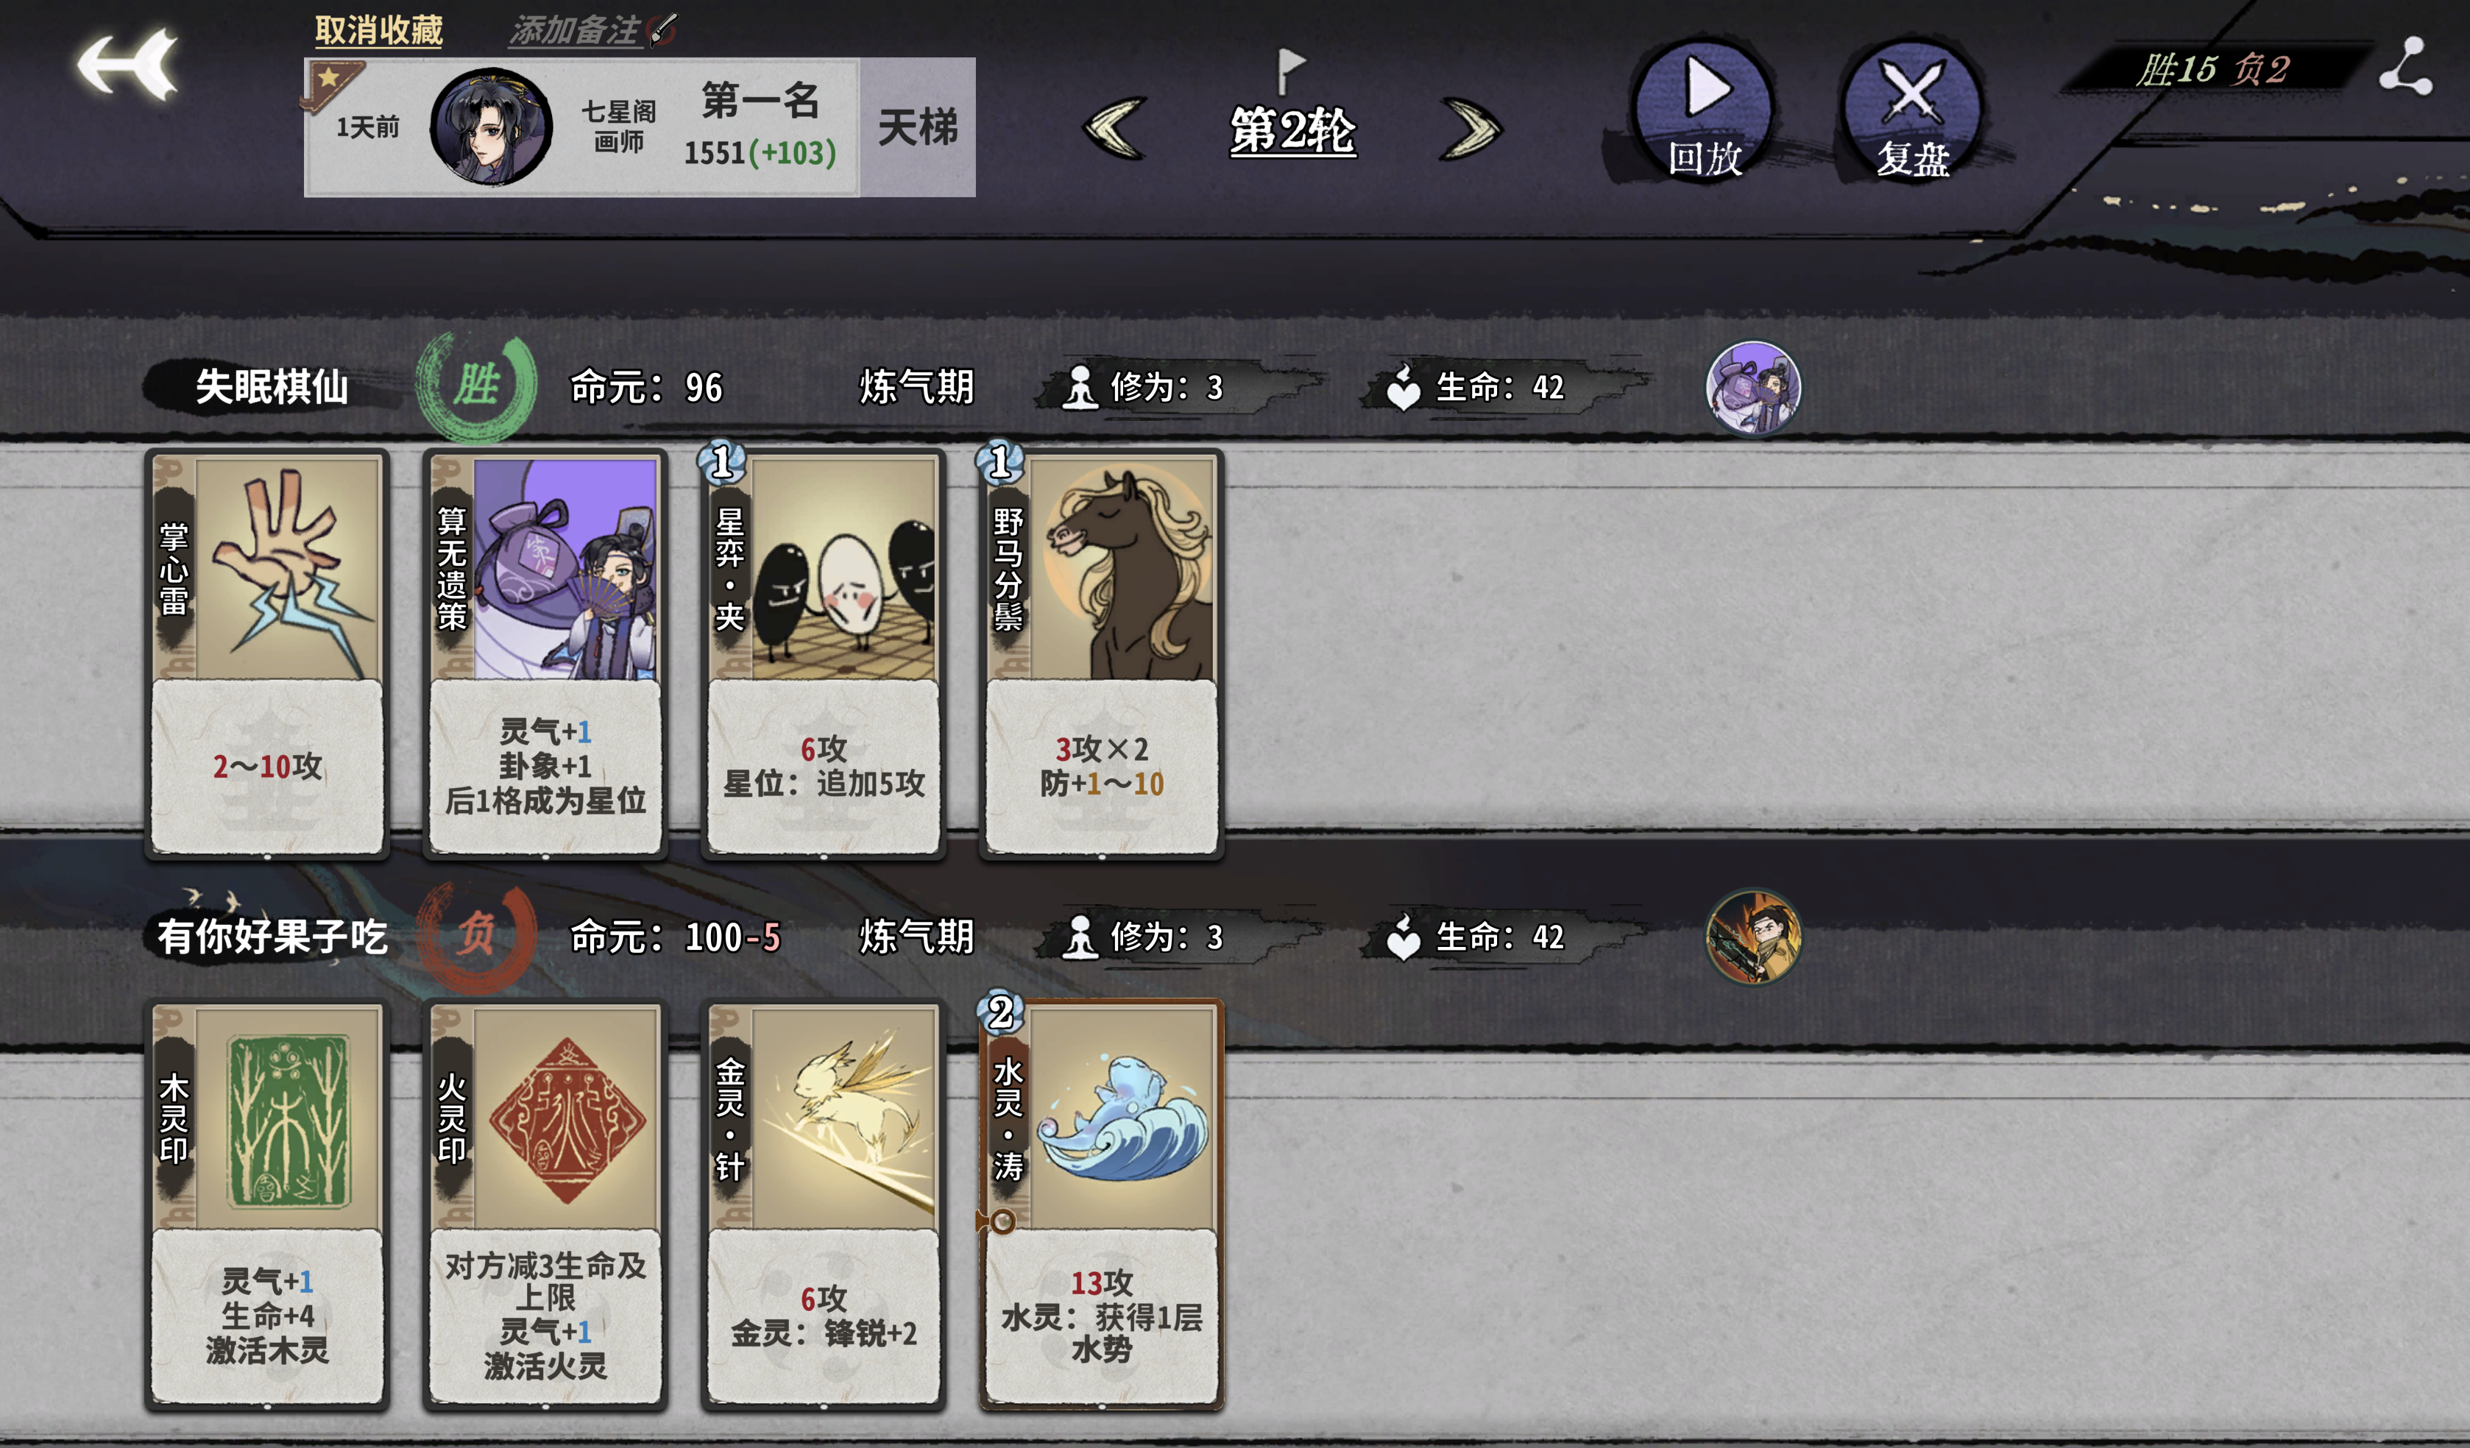Click the flag icon above 第2轮
The width and height of the screenshot is (2470, 1448).
(x=1291, y=71)
